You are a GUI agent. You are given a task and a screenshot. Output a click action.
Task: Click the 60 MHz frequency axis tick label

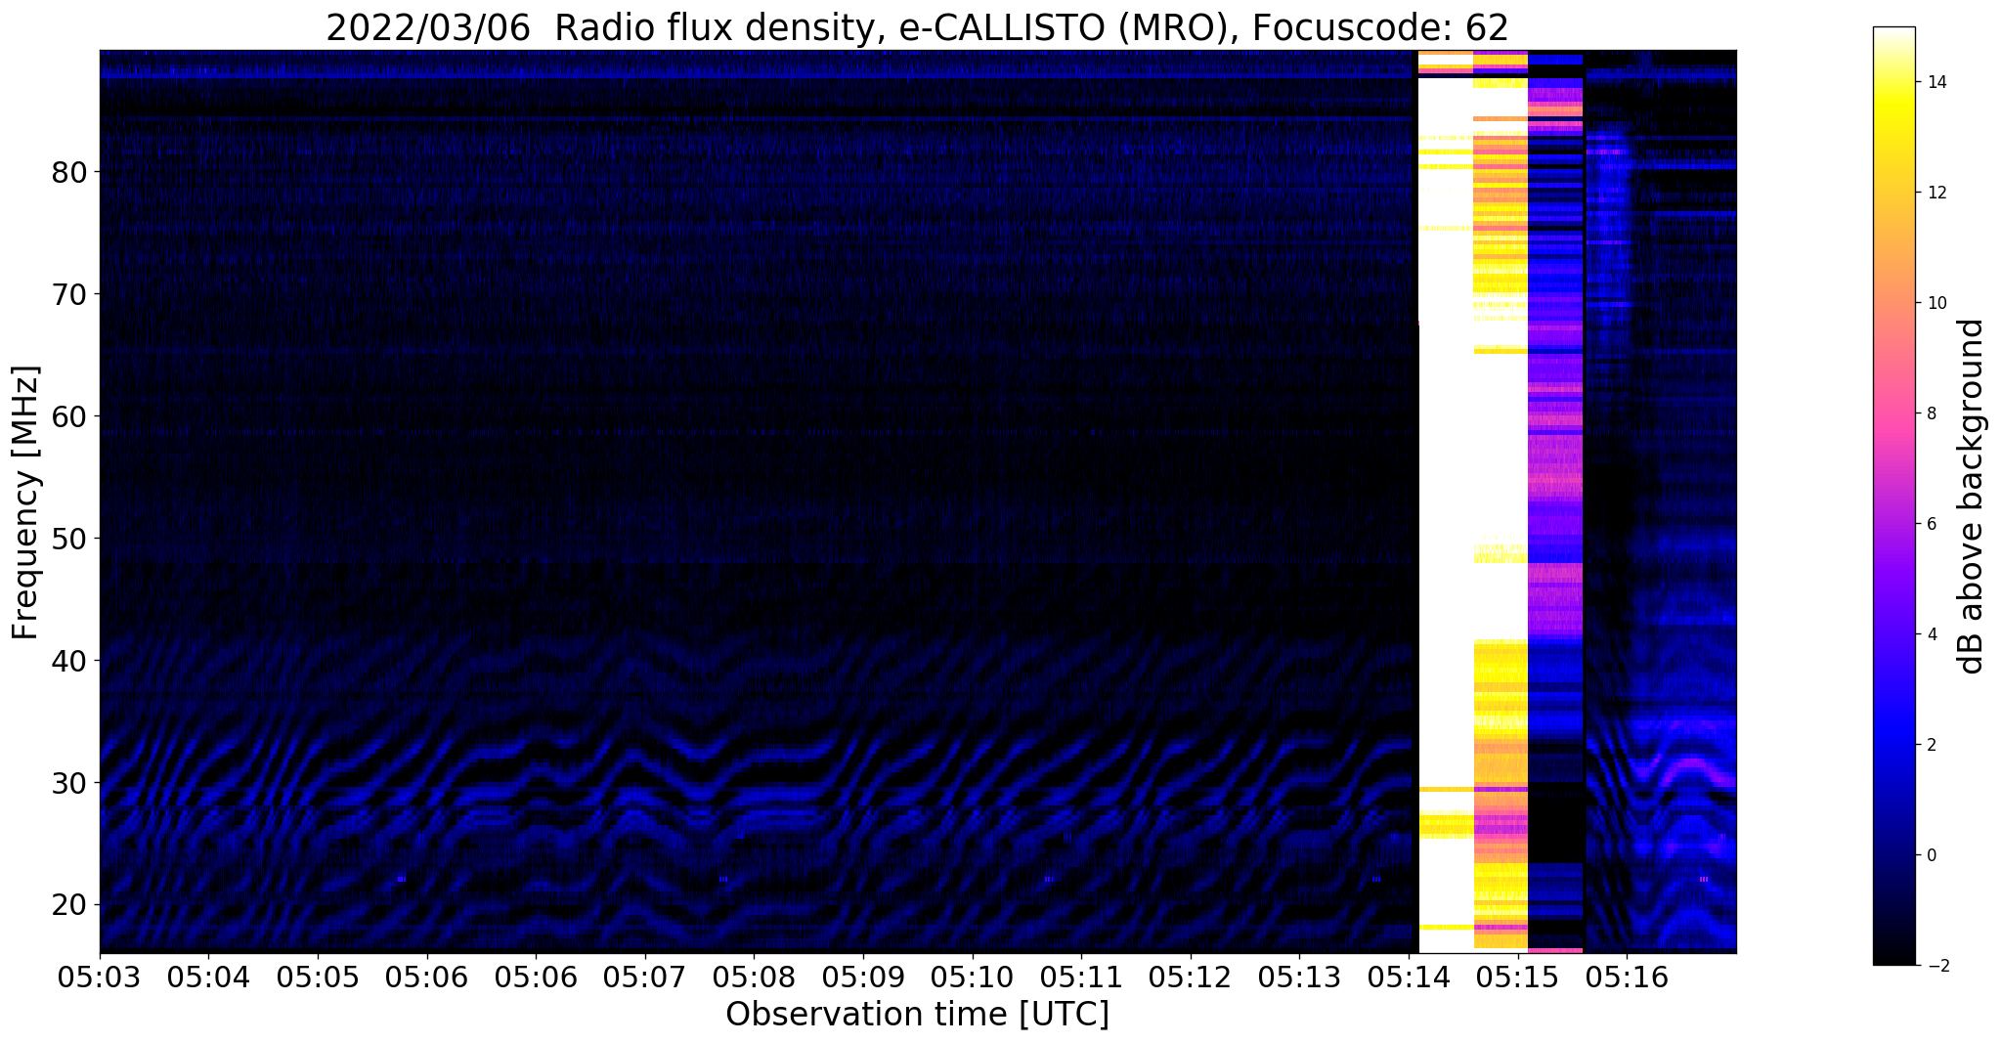click(69, 416)
